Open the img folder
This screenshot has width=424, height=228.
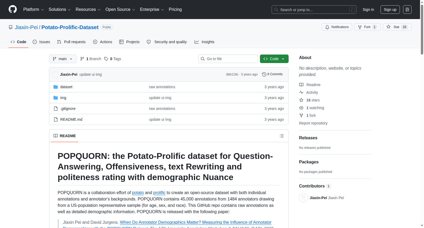(x=63, y=98)
